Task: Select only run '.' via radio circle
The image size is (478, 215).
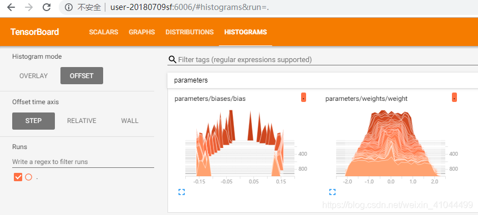Action: point(29,177)
